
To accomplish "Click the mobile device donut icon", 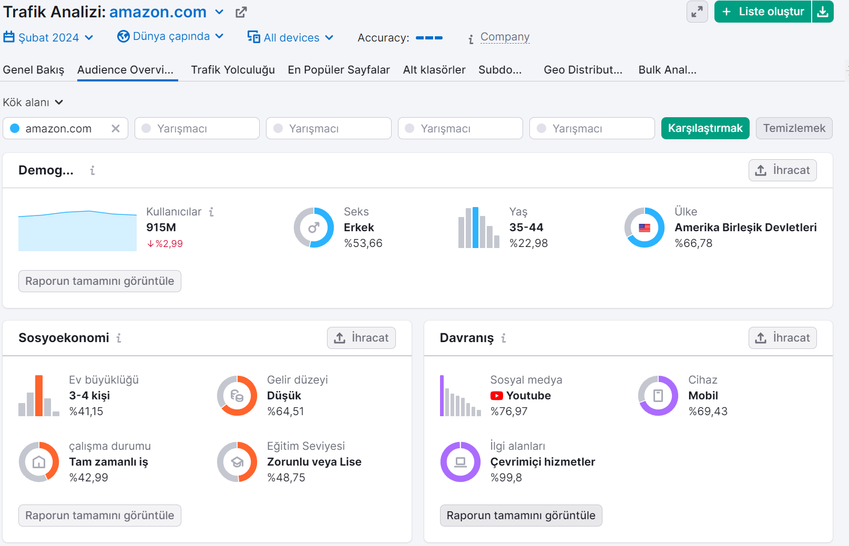I will coord(658,396).
